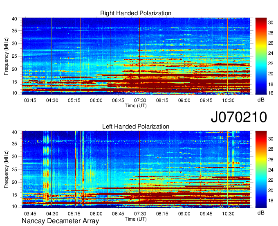Click 40 MHz frequency tick on right-handed plot
The image size is (278, 226).
coord(15,19)
